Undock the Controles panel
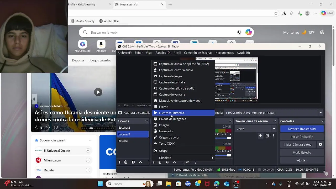 pyautogui.click(x=323, y=121)
